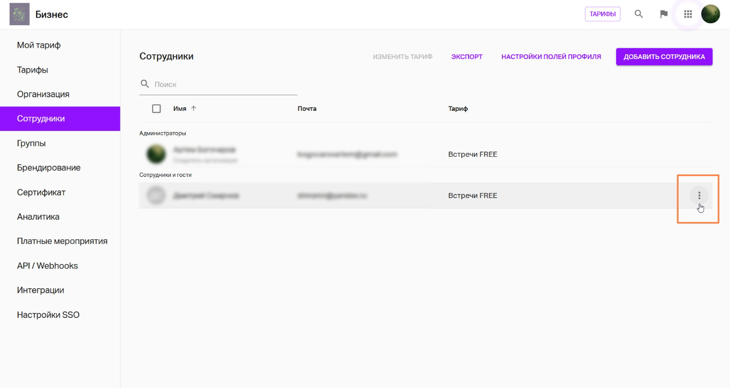The height and width of the screenshot is (388, 730).
Task: Click the Сотрудники page heading
Action: (x=166, y=56)
